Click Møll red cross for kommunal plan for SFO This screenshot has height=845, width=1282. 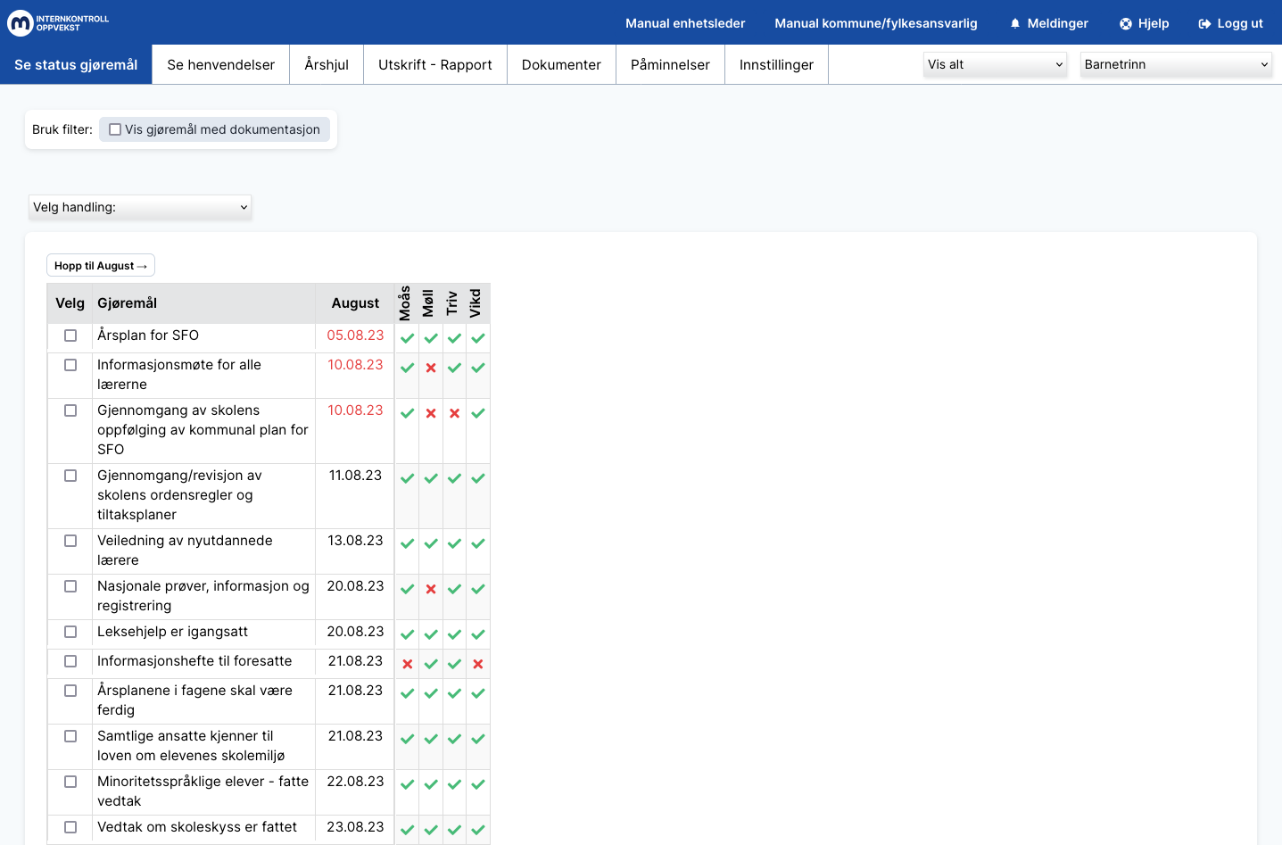[x=431, y=413]
